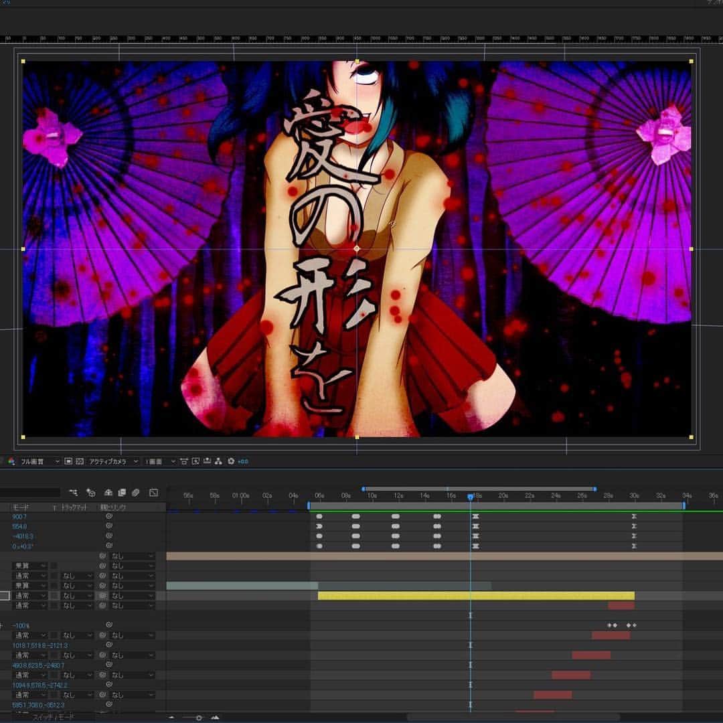Click the pick whip next to value 554.0
This screenshot has height=723, width=723.
click(x=109, y=526)
